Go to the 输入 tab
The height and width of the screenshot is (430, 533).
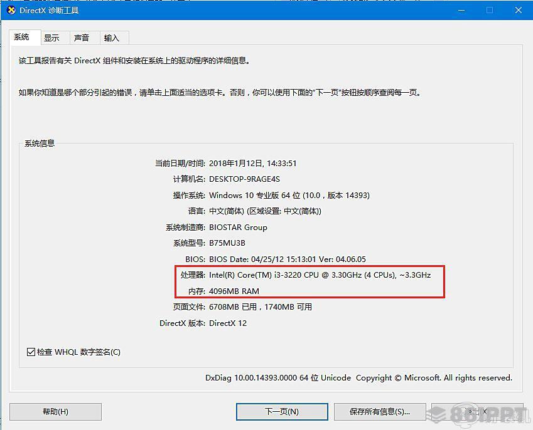pyautogui.click(x=112, y=38)
